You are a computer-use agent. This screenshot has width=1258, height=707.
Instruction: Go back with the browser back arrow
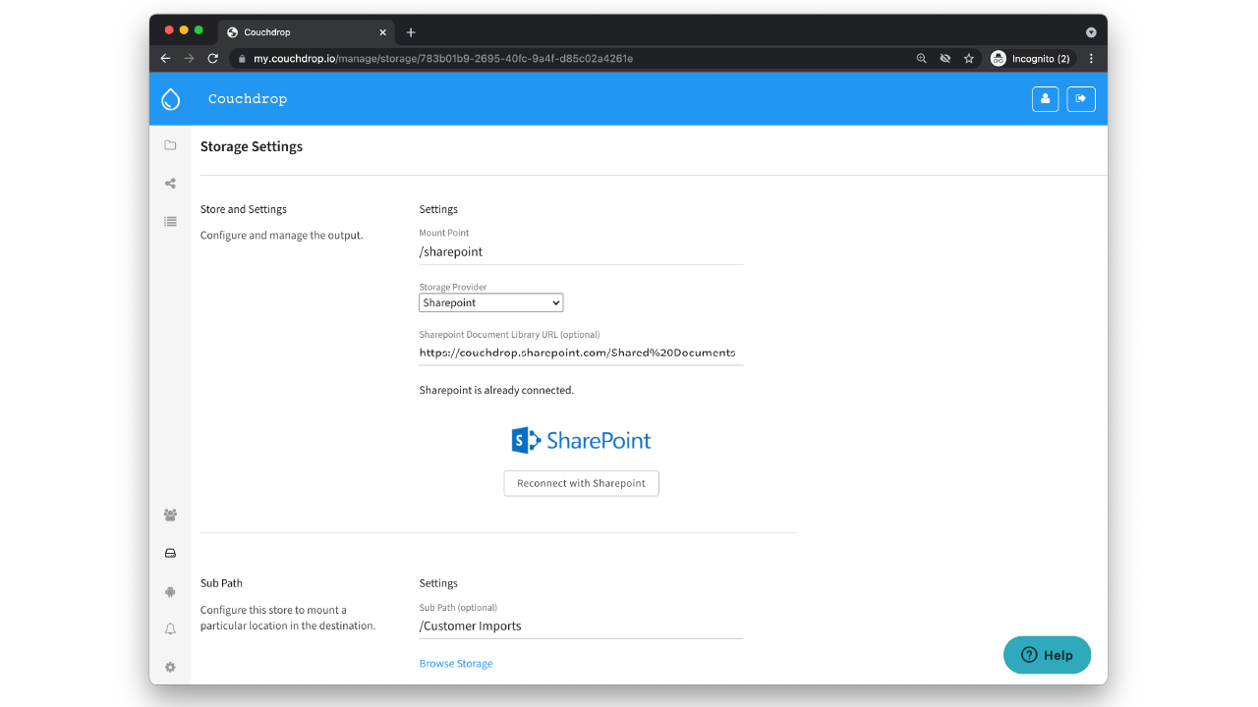point(166,59)
